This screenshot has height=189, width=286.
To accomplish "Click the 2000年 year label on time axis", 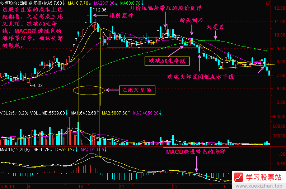I will (x=8, y=186).
